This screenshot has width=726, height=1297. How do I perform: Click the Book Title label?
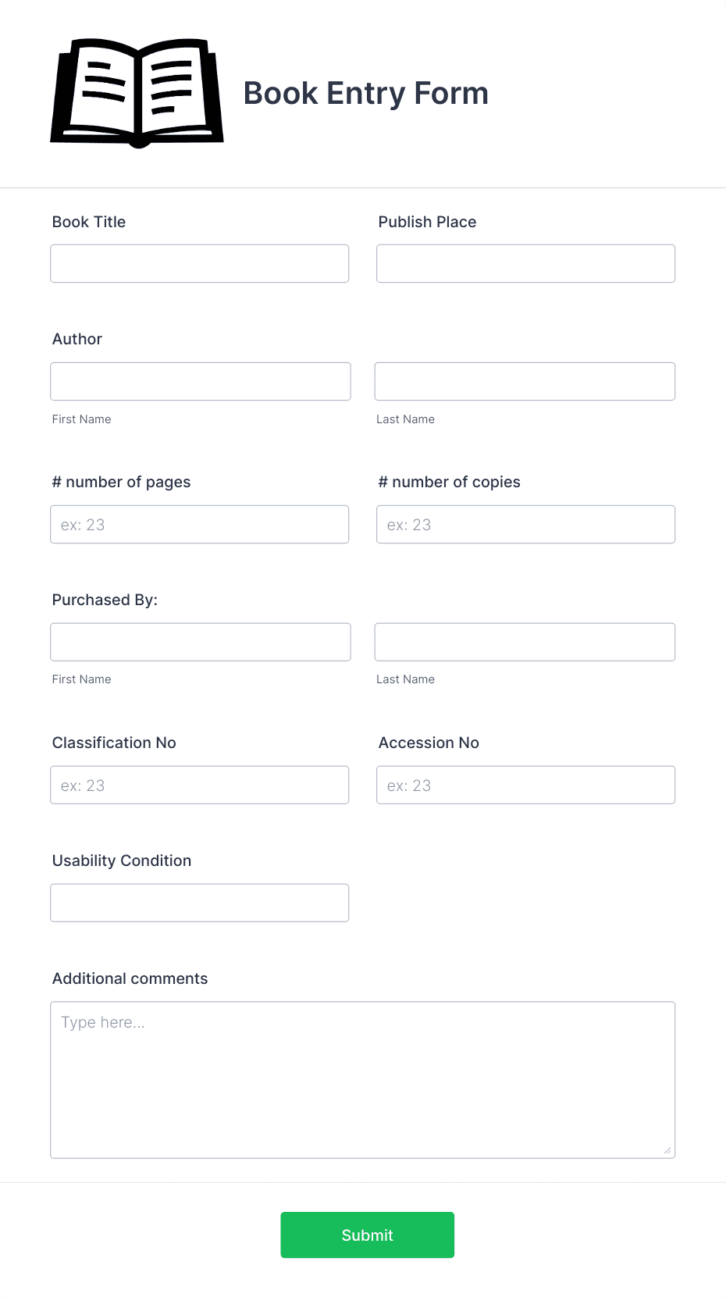coord(88,222)
